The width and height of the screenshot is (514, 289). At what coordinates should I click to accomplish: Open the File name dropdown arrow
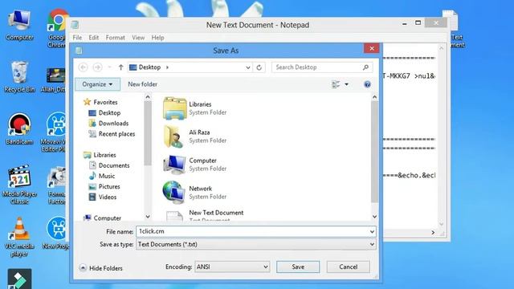[372, 232]
